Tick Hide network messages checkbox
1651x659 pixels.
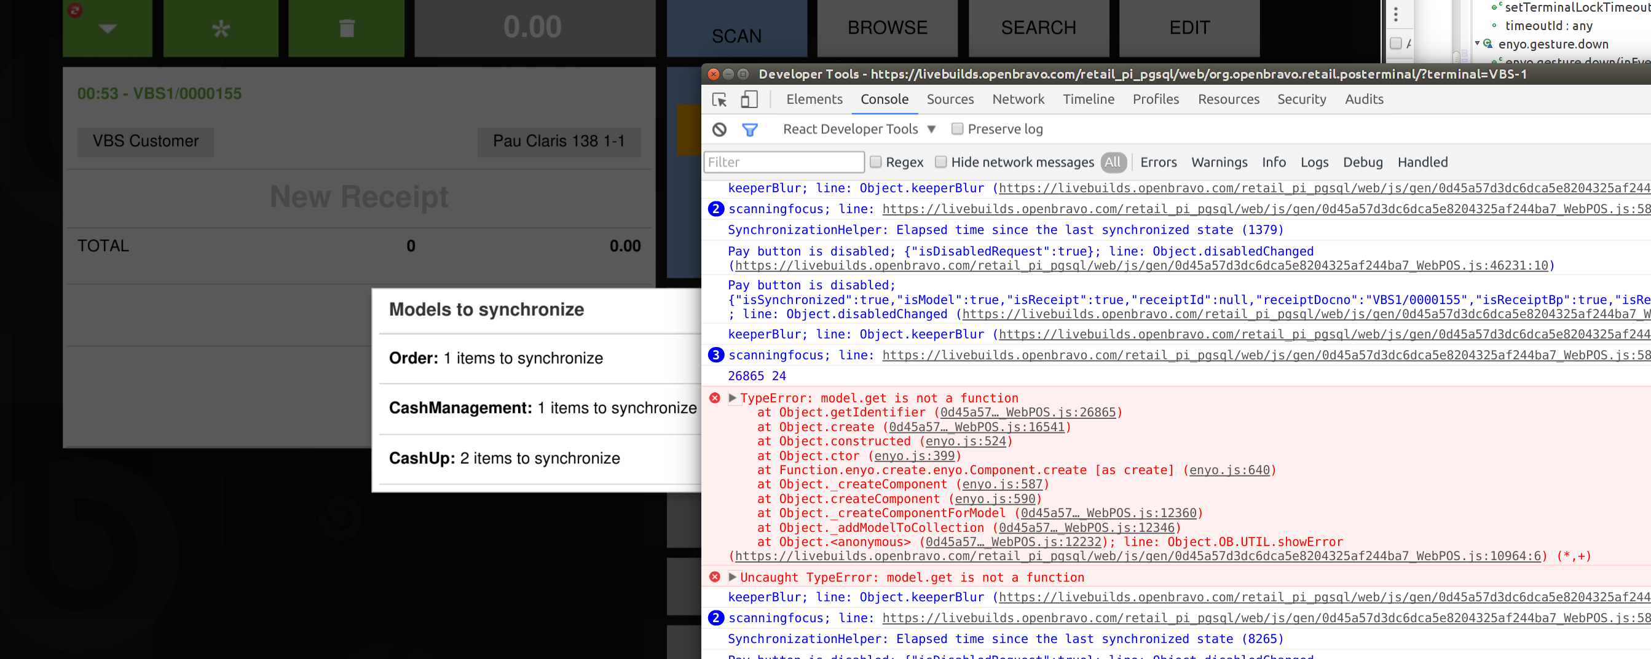941,162
